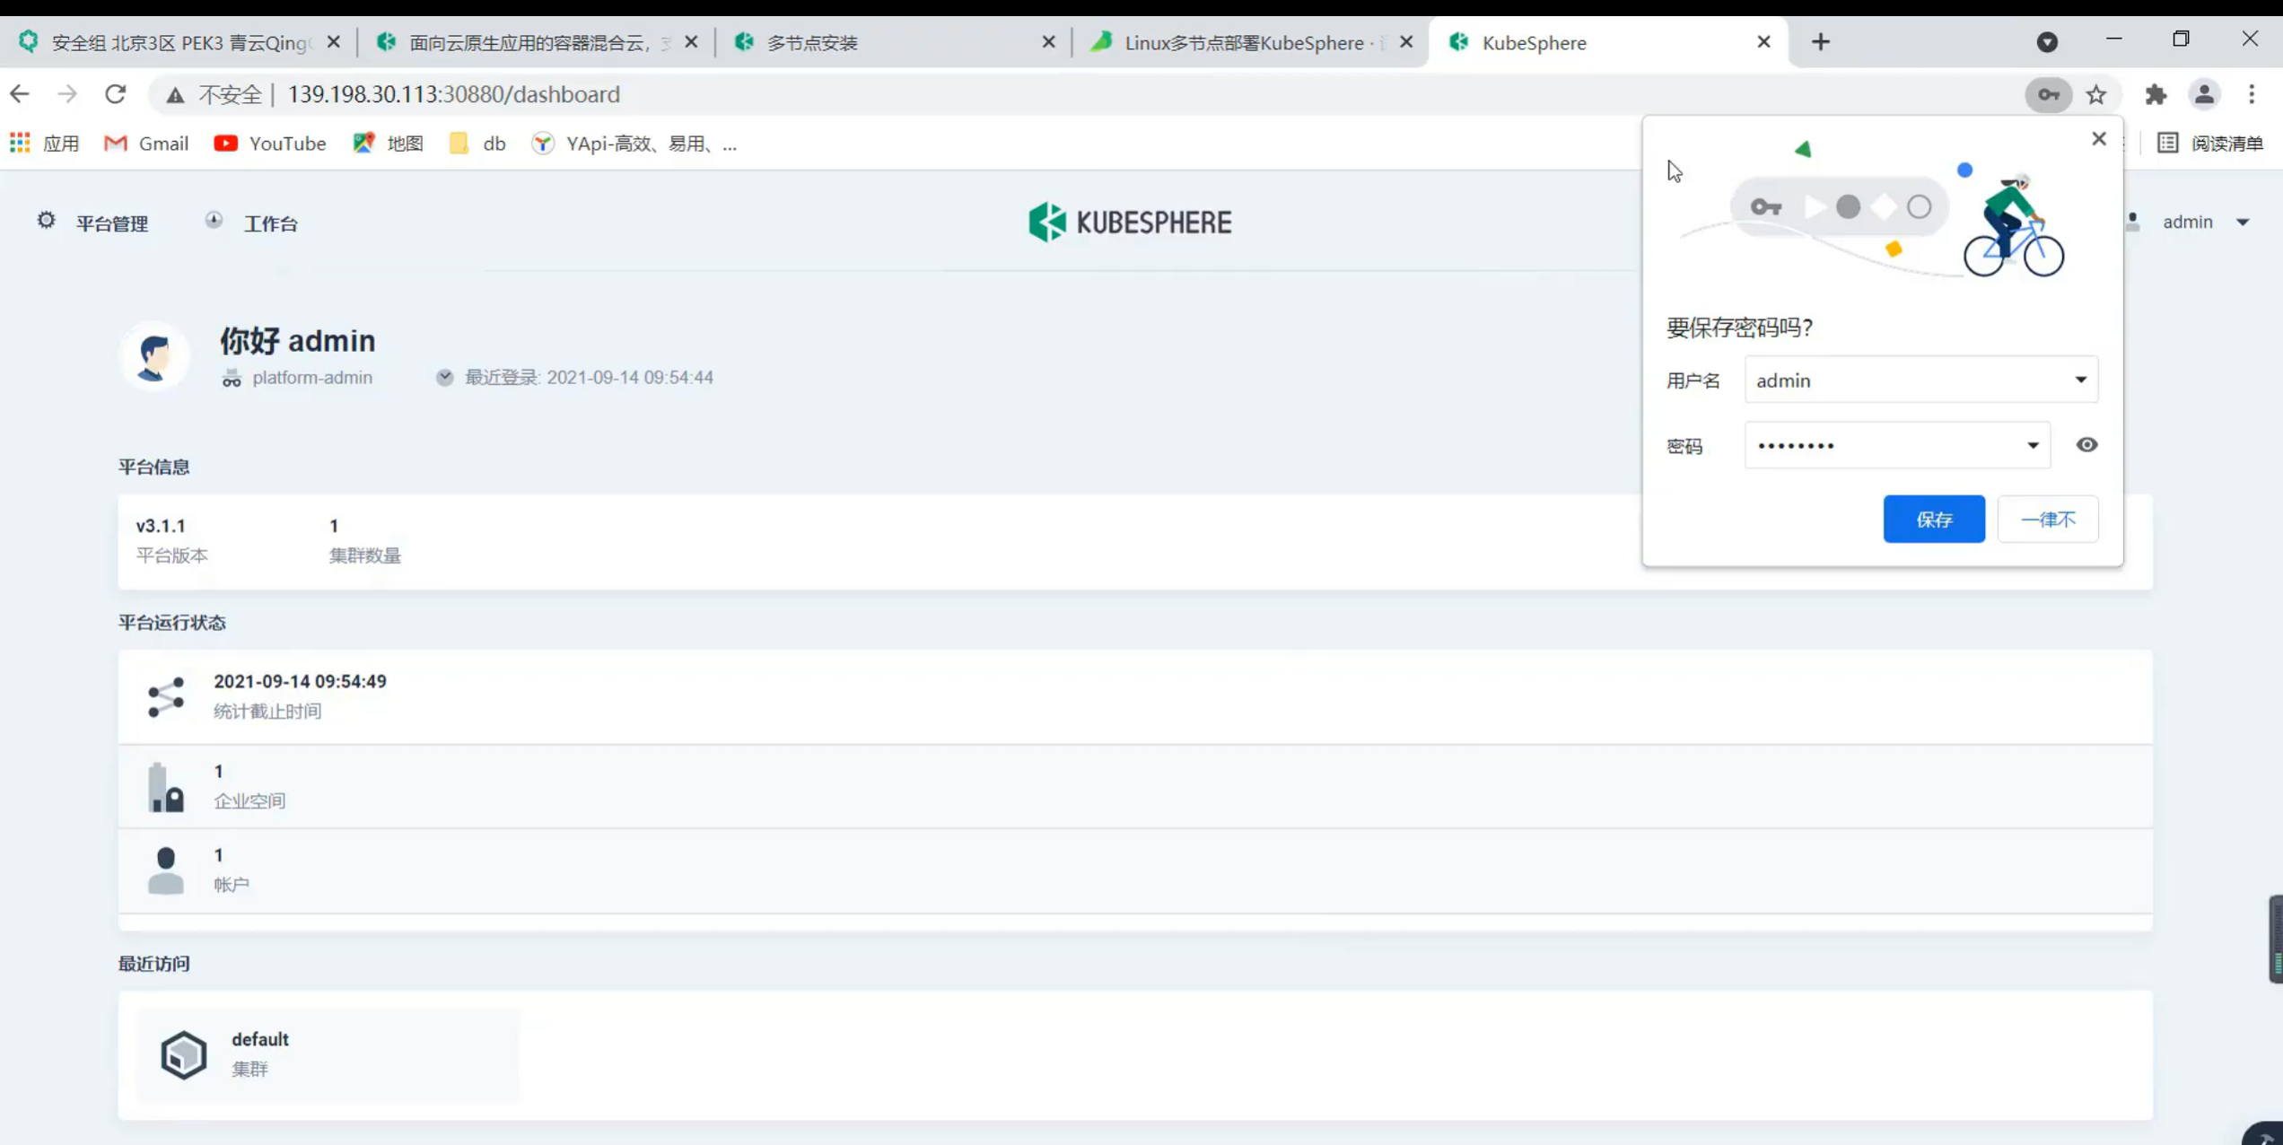Click the 统计截止时间 timestamp row
The width and height of the screenshot is (2283, 1145).
(1135, 696)
